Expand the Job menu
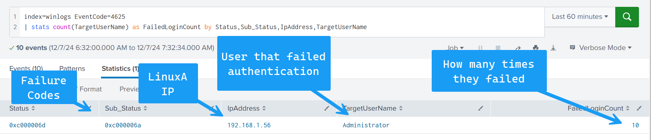651x140 pixels. point(455,48)
